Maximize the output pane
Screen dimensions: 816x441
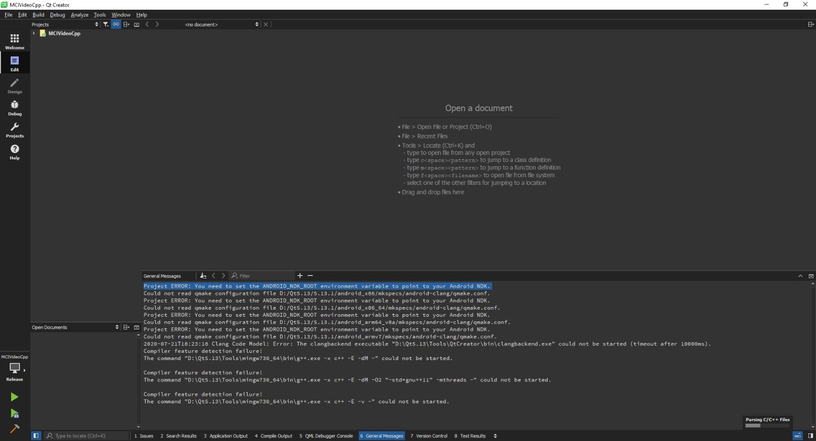click(811, 276)
